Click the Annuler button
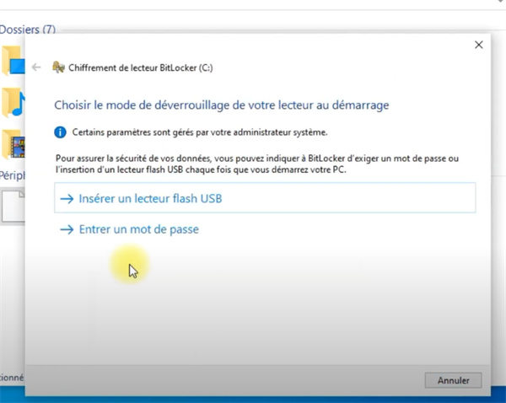506x403 pixels. (x=453, y=380)
